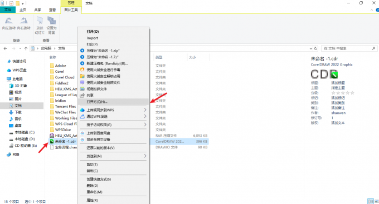Image resolution: width=379 pixels, height=204 pixels.
Task: Select CD Drive (E:) in navigation pane
Action: click(x=26, y=146)
